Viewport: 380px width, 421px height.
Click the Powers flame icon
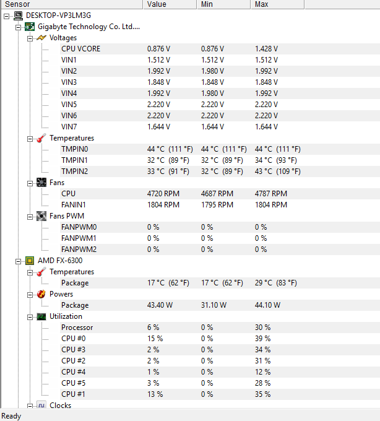[x=41, y=294]
